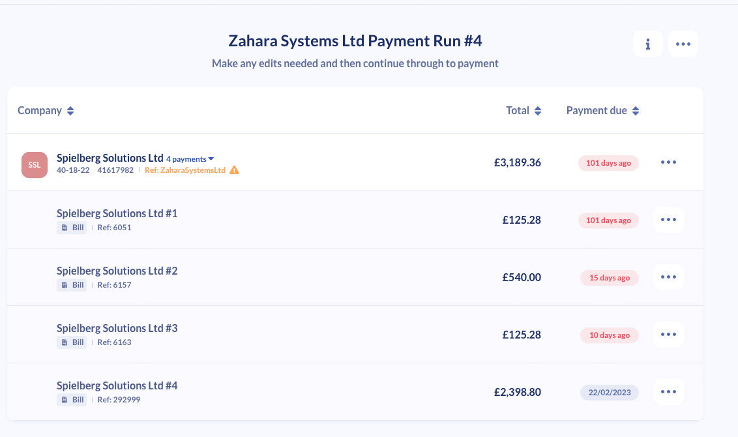Click the Ref: ZaharaSystemsLtd reference text

[x=185, y=170]
